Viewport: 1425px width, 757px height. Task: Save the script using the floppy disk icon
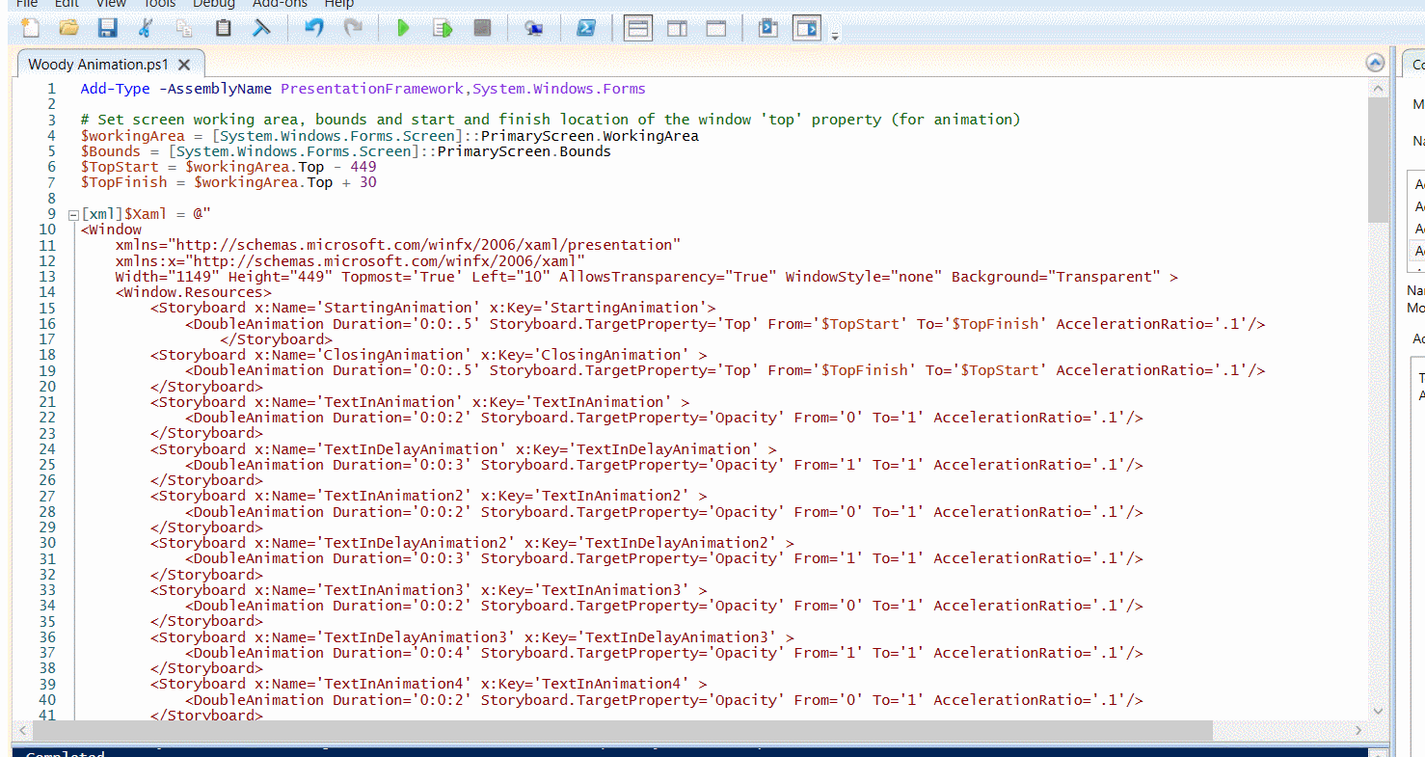pyautogui.click(x=107, y=28)
